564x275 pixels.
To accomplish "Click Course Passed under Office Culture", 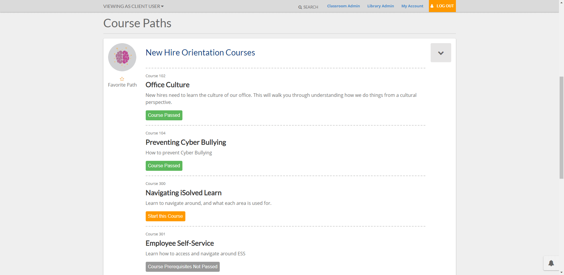I will (x=164, y=115).
